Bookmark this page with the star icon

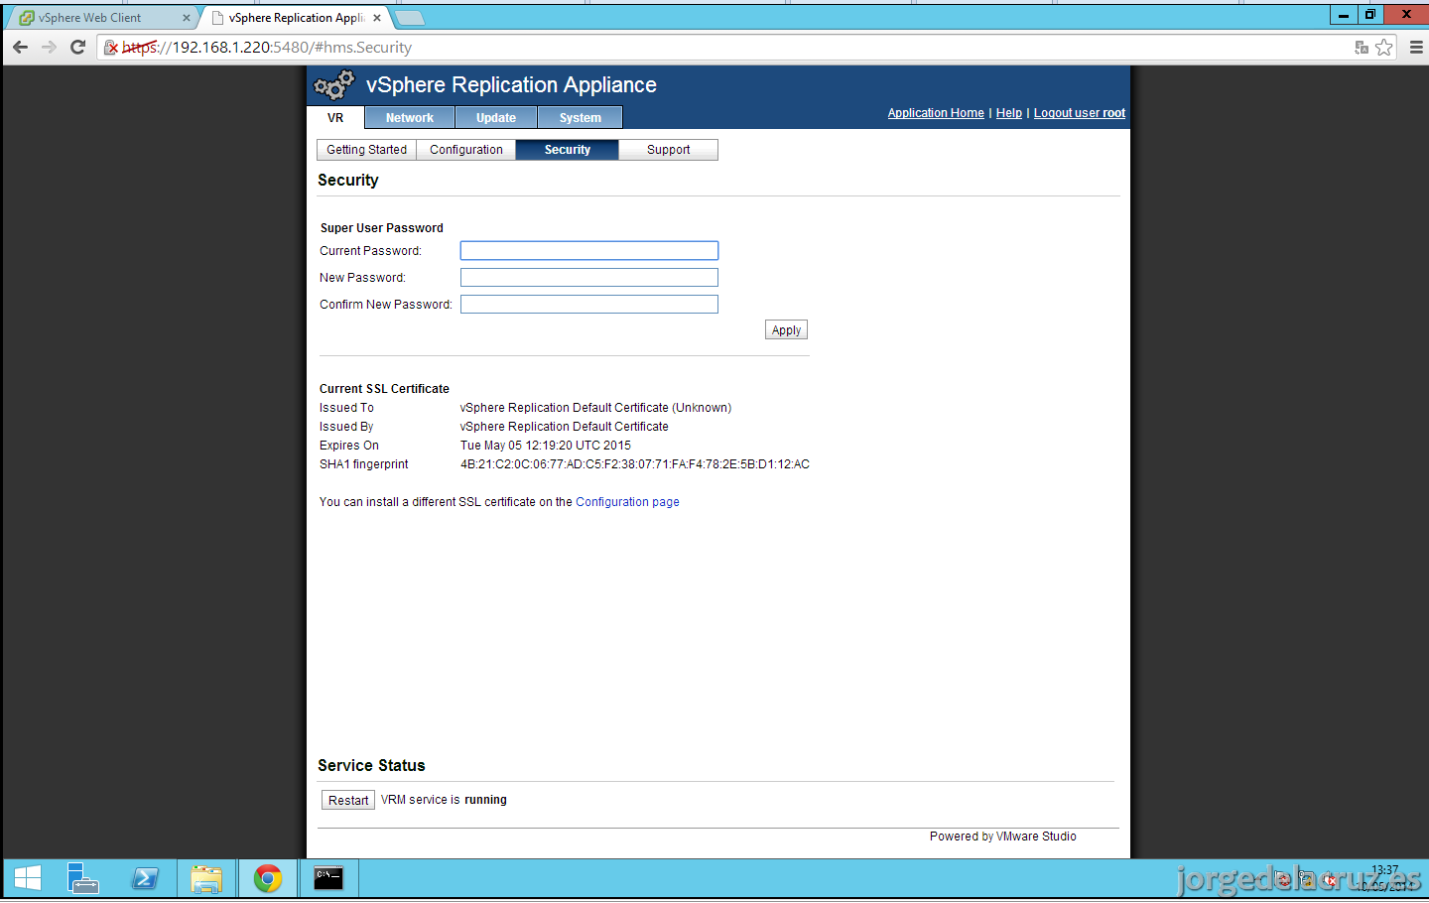point(1384,47)
